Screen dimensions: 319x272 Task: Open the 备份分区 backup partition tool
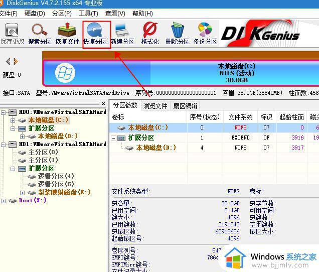(x=205, y=34)
